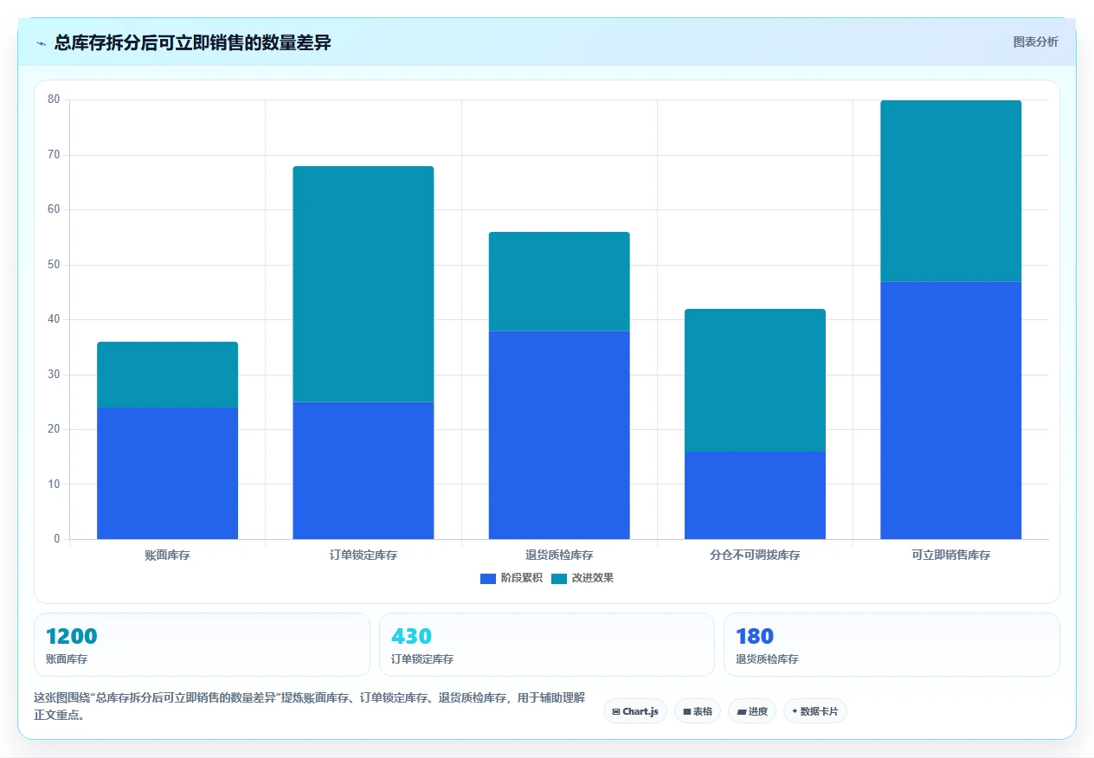Select the Chart.js tag chip
The image size is (1094, 758).
point(635,711)
